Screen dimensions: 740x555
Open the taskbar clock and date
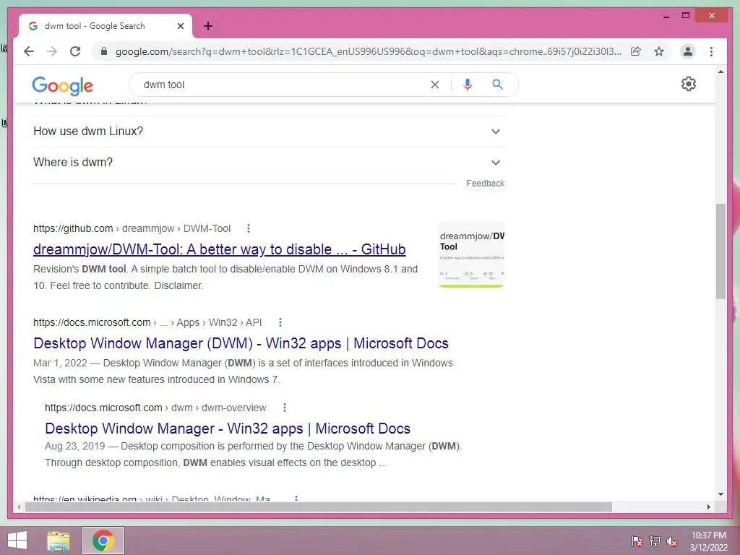point(708,541)
